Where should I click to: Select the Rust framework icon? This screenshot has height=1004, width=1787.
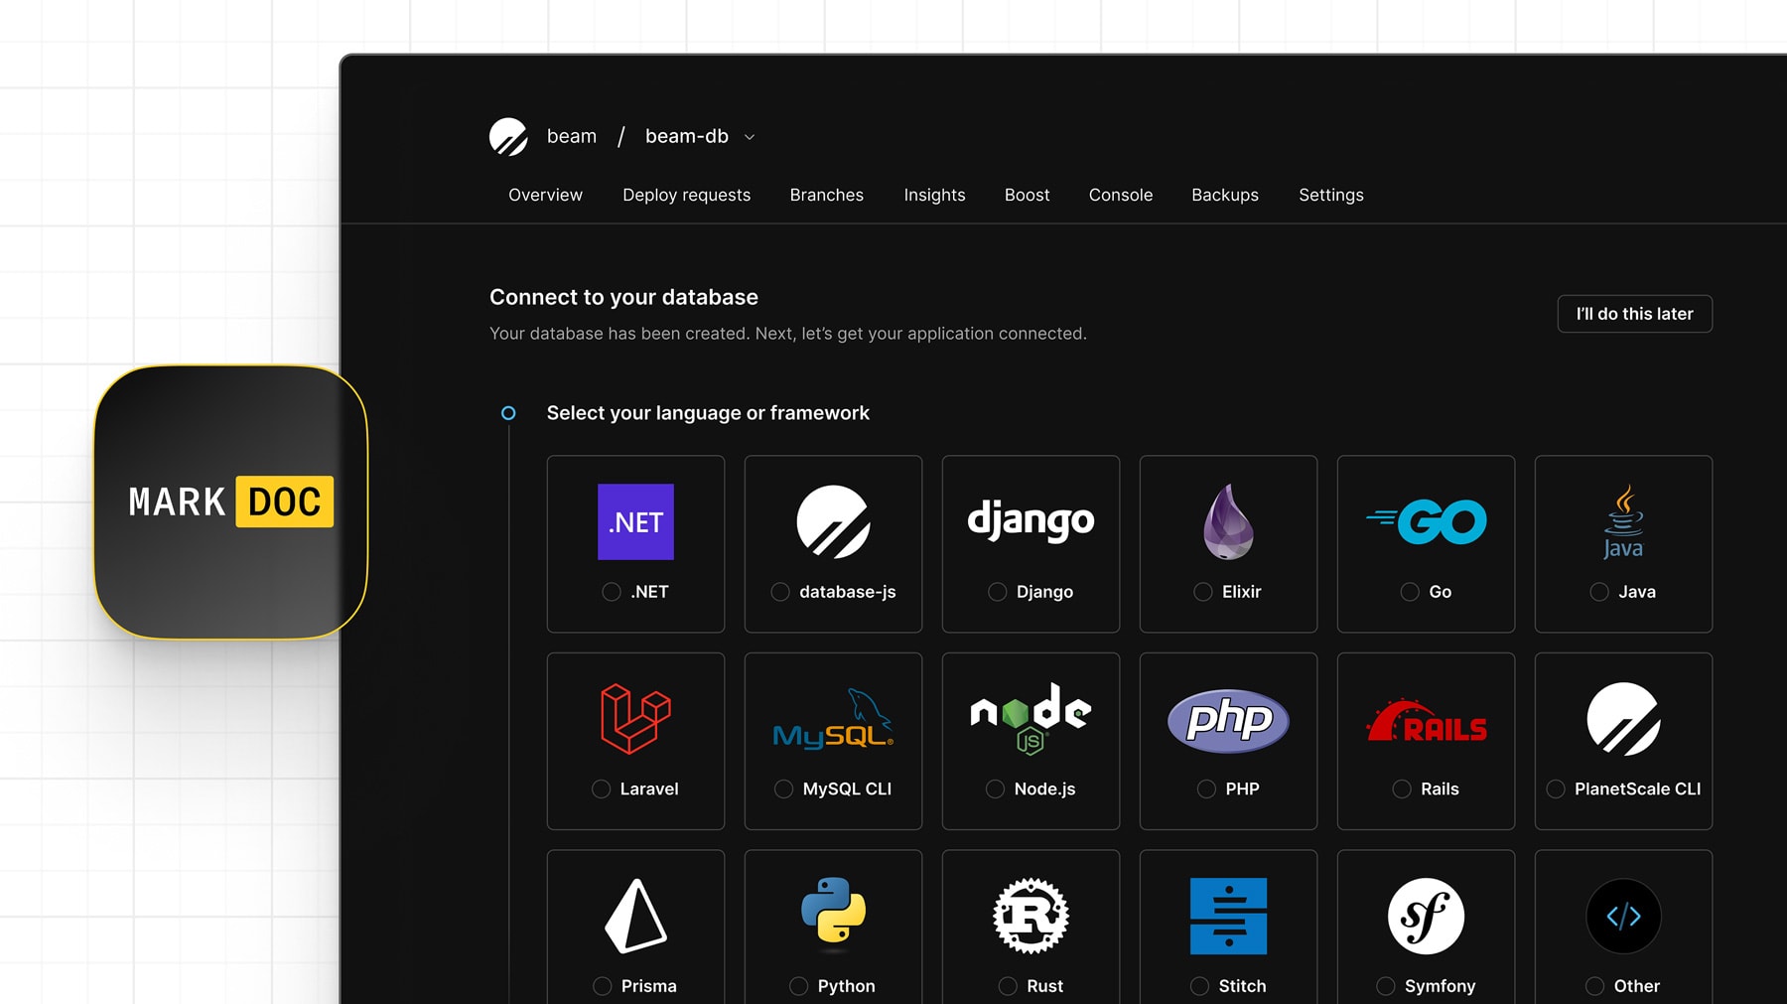(x=1030, y=916)
